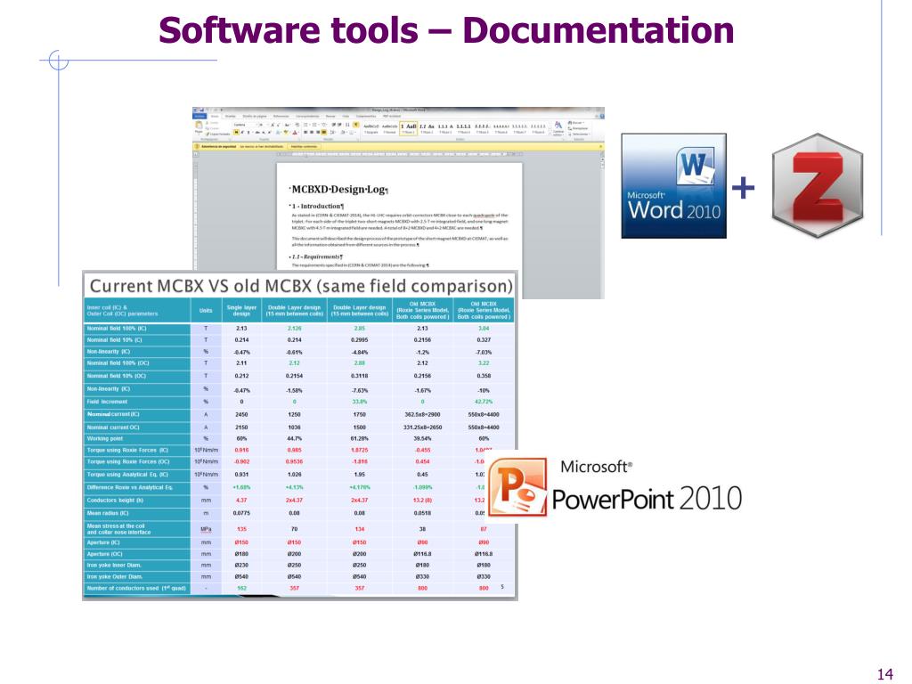Open the Page Layout tab in Word ribbon
Image resolution: width=912 pixels, height=684 pixels.
tap(254, 117)
